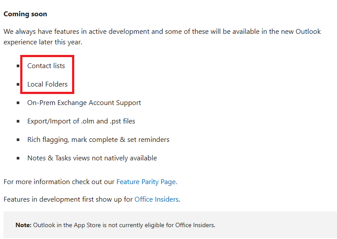337x239 pixels.
Task: Open the Feature Parity Page link
Action: point(147,182)
